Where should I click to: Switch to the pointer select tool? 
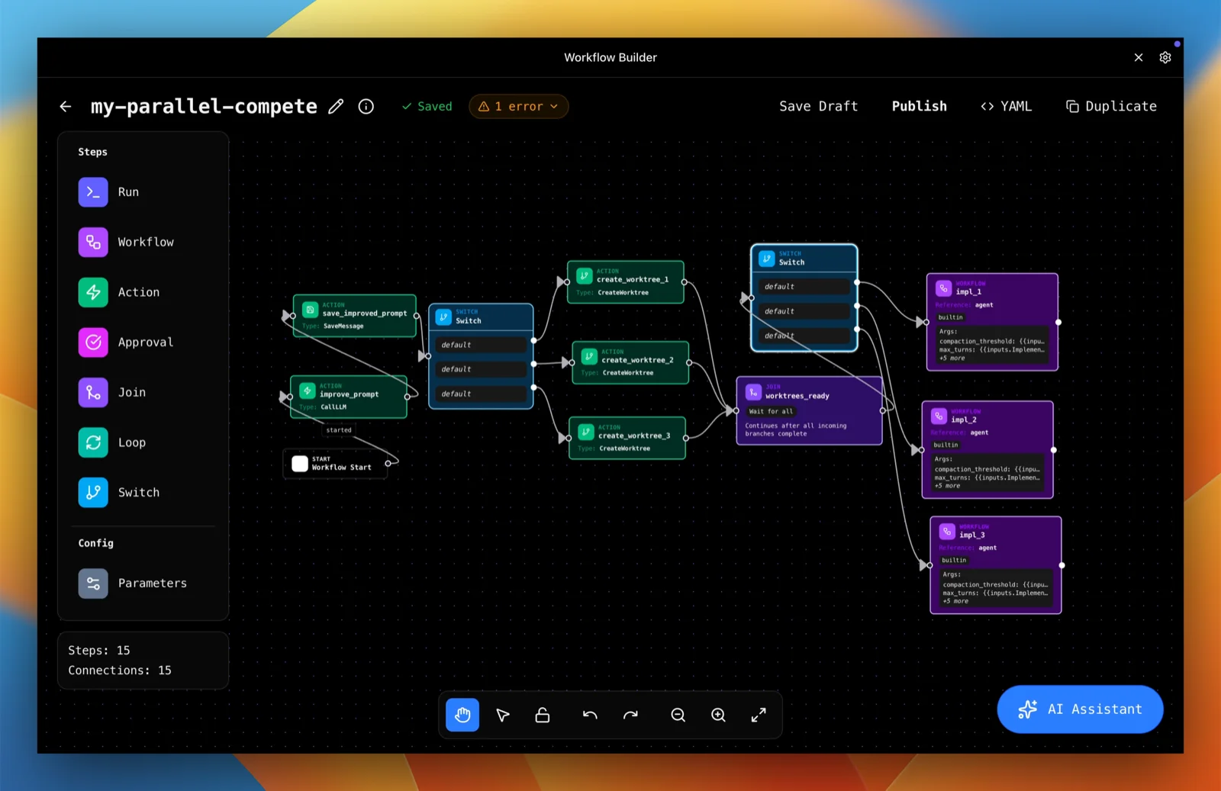coord(503,715)
